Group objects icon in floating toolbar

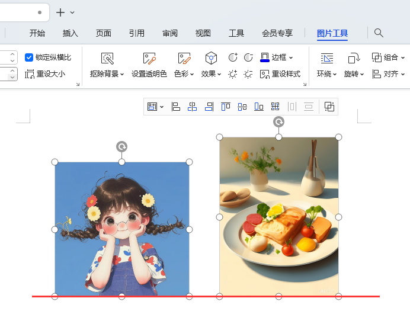click(329, 107)
